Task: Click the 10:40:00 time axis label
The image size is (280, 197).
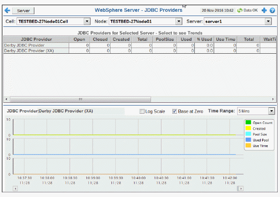Action: (138, 178)
